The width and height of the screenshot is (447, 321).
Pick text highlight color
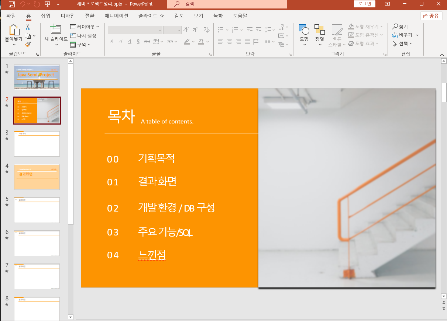click(187, 41)
